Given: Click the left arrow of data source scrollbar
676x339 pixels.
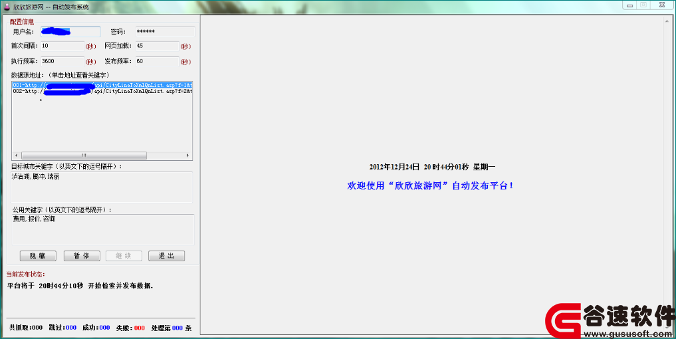Looking at the screenshot, I should (x=17, y=156).
